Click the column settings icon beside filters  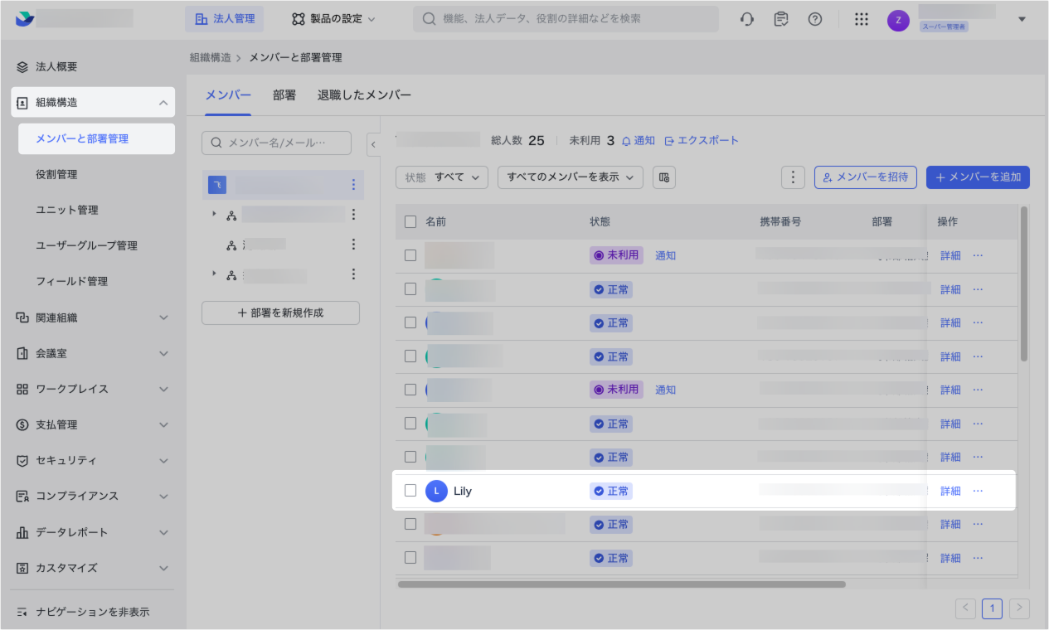pyautogui.click(x=663, y=177)
